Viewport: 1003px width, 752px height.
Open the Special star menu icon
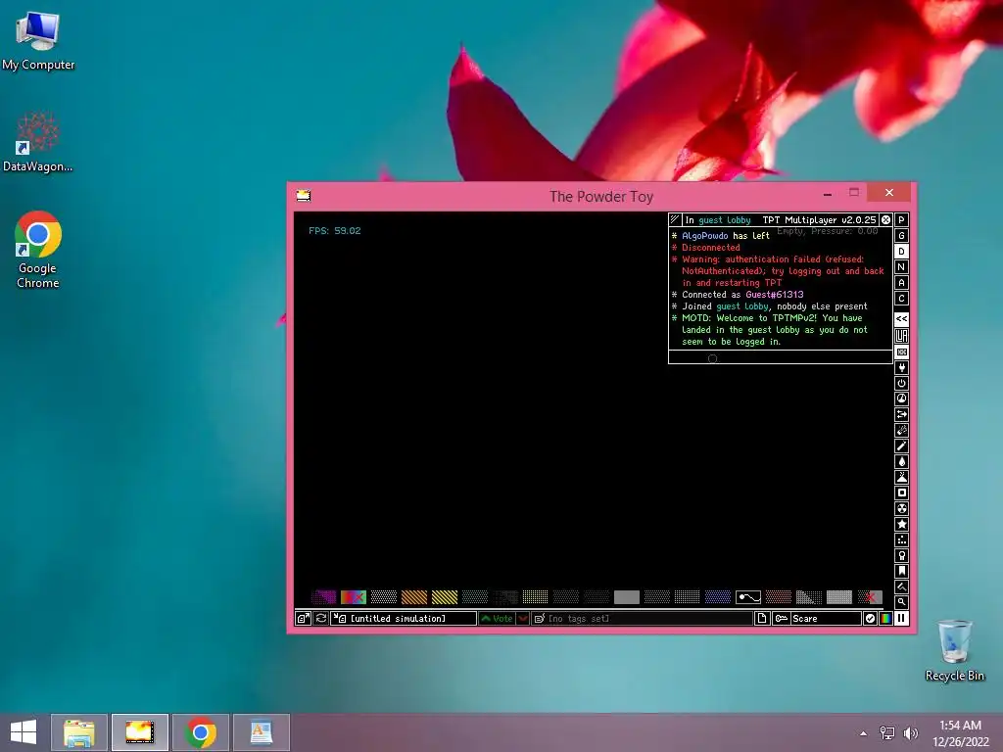pyautogui.click(x=901, y=524)
